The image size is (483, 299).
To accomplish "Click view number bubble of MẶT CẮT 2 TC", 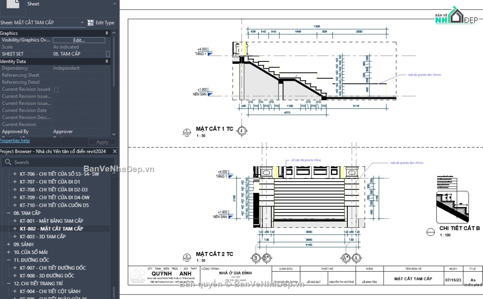I will point(186,257).
